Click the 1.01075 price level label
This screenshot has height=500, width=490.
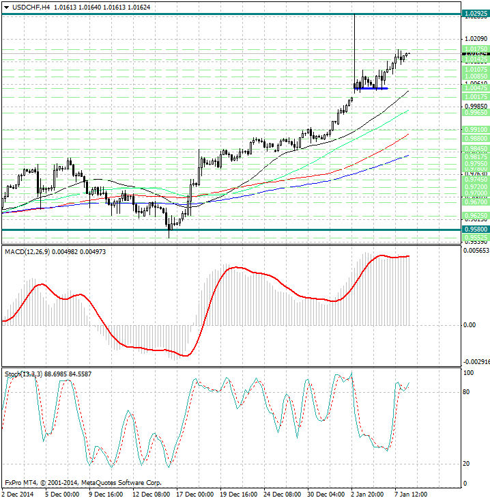[x=476, y=69]
